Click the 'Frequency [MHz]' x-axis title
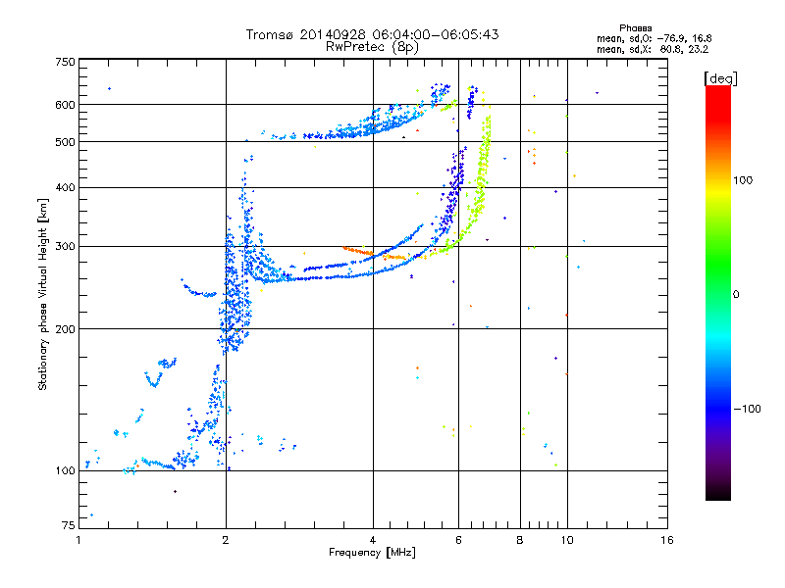 tap(372, 553)
